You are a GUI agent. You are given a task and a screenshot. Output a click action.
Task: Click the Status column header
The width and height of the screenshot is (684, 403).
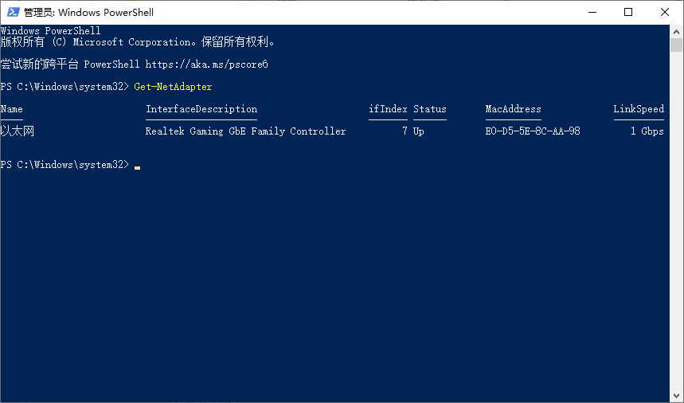tap(430, 109)
